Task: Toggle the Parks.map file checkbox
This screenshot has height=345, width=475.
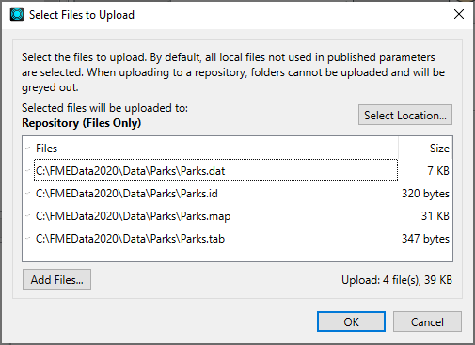Action: pyautogui.click(x=28, y=216)
